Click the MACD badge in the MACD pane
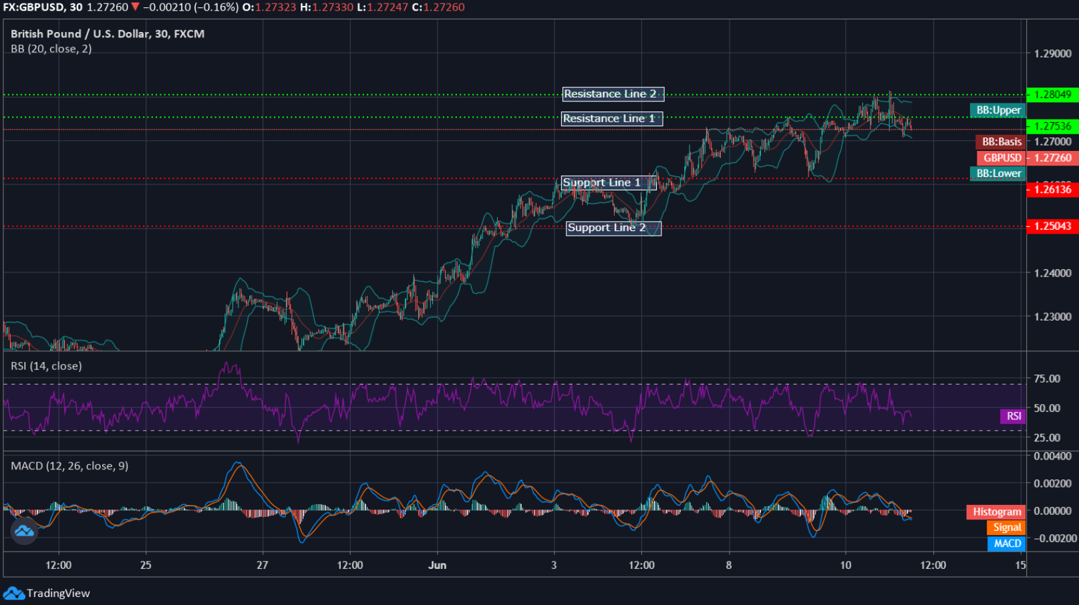 tap(1006, 544)
